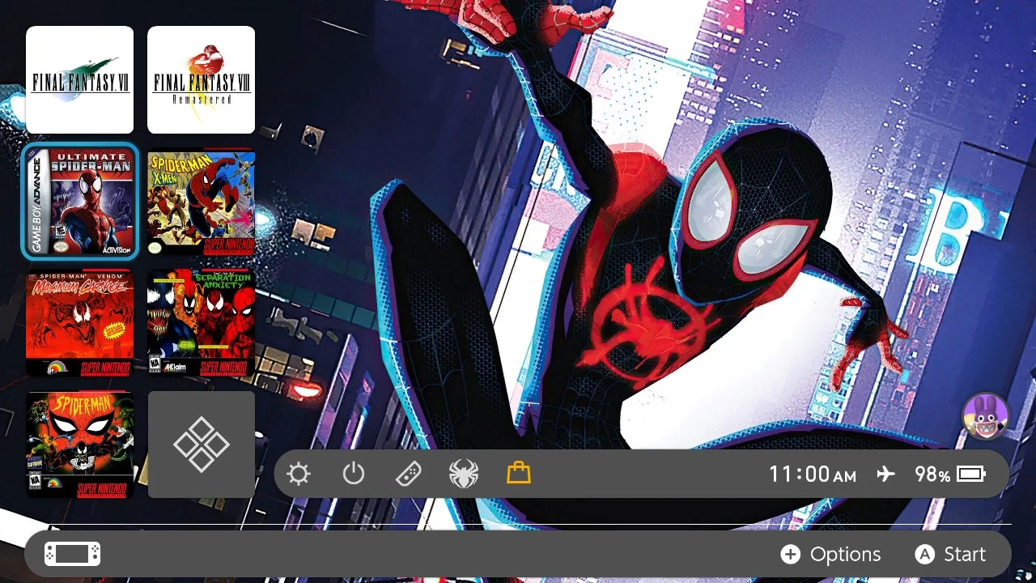Screen dimensions: 1036x583
Task: Click the airplane mode indicator
Action: (886, 474)
